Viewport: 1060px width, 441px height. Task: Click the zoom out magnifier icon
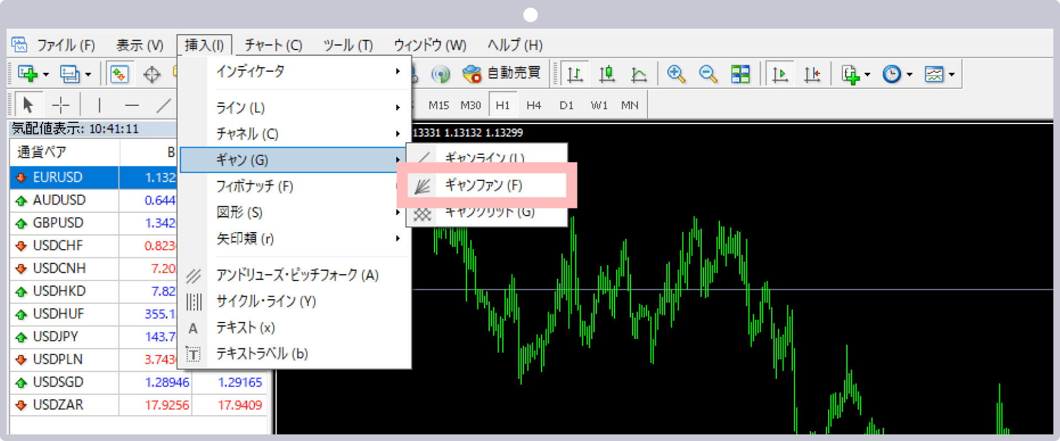708,74
